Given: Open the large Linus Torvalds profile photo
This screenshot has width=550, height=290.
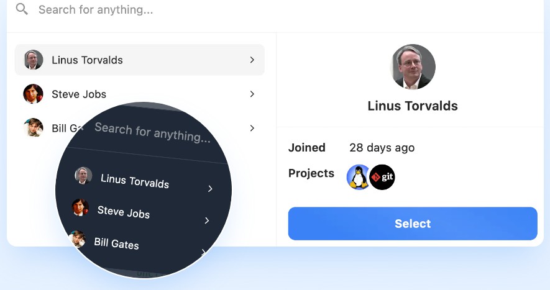Looking at the screenshot, I should pyautogui.click(x=413, y=67).
